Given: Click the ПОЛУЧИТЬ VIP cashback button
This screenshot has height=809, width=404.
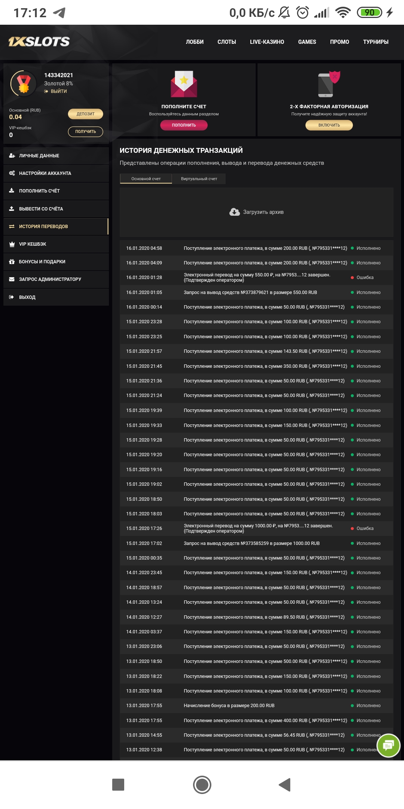Looking at the screenshot, I should pos(86,132).
